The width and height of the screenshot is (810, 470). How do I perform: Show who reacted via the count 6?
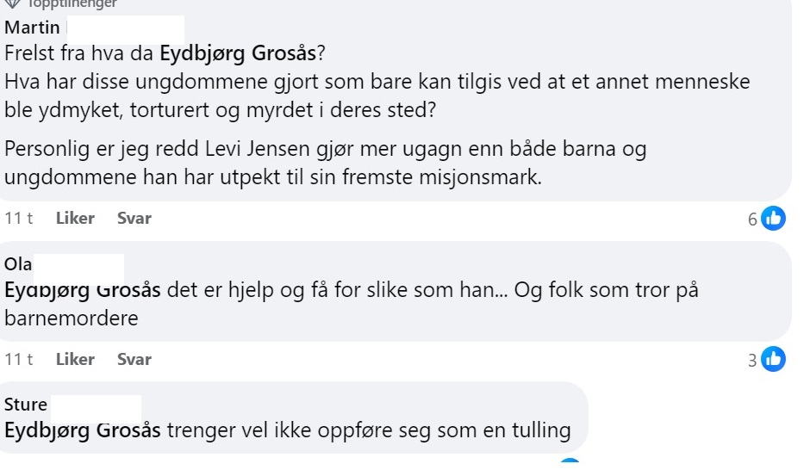click(x=752, y=220)
